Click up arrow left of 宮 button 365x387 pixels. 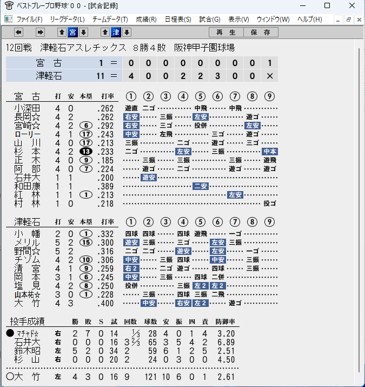62,32
